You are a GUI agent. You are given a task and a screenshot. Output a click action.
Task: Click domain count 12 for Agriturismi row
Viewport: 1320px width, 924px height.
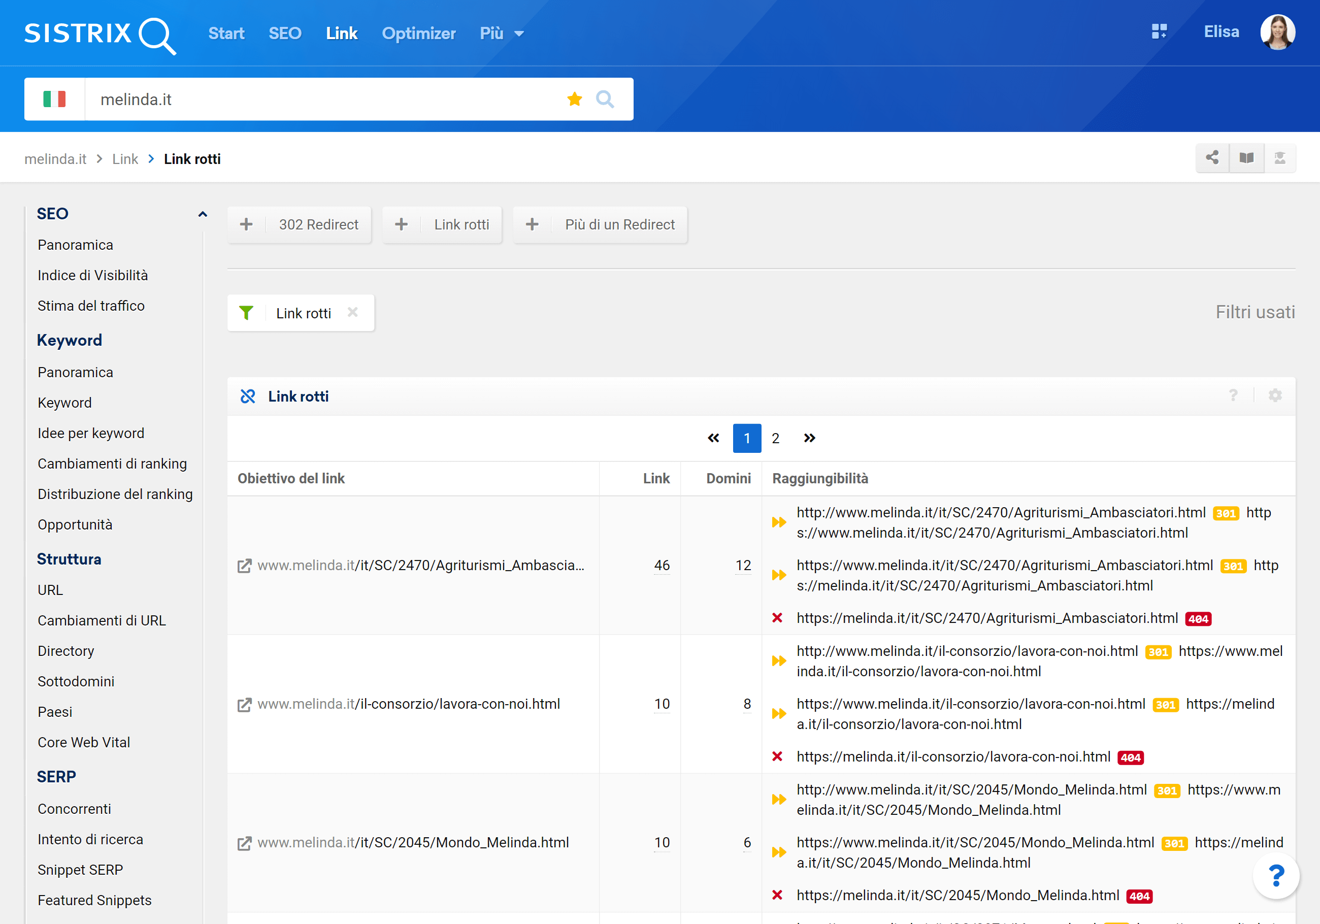tap(743, 565)
